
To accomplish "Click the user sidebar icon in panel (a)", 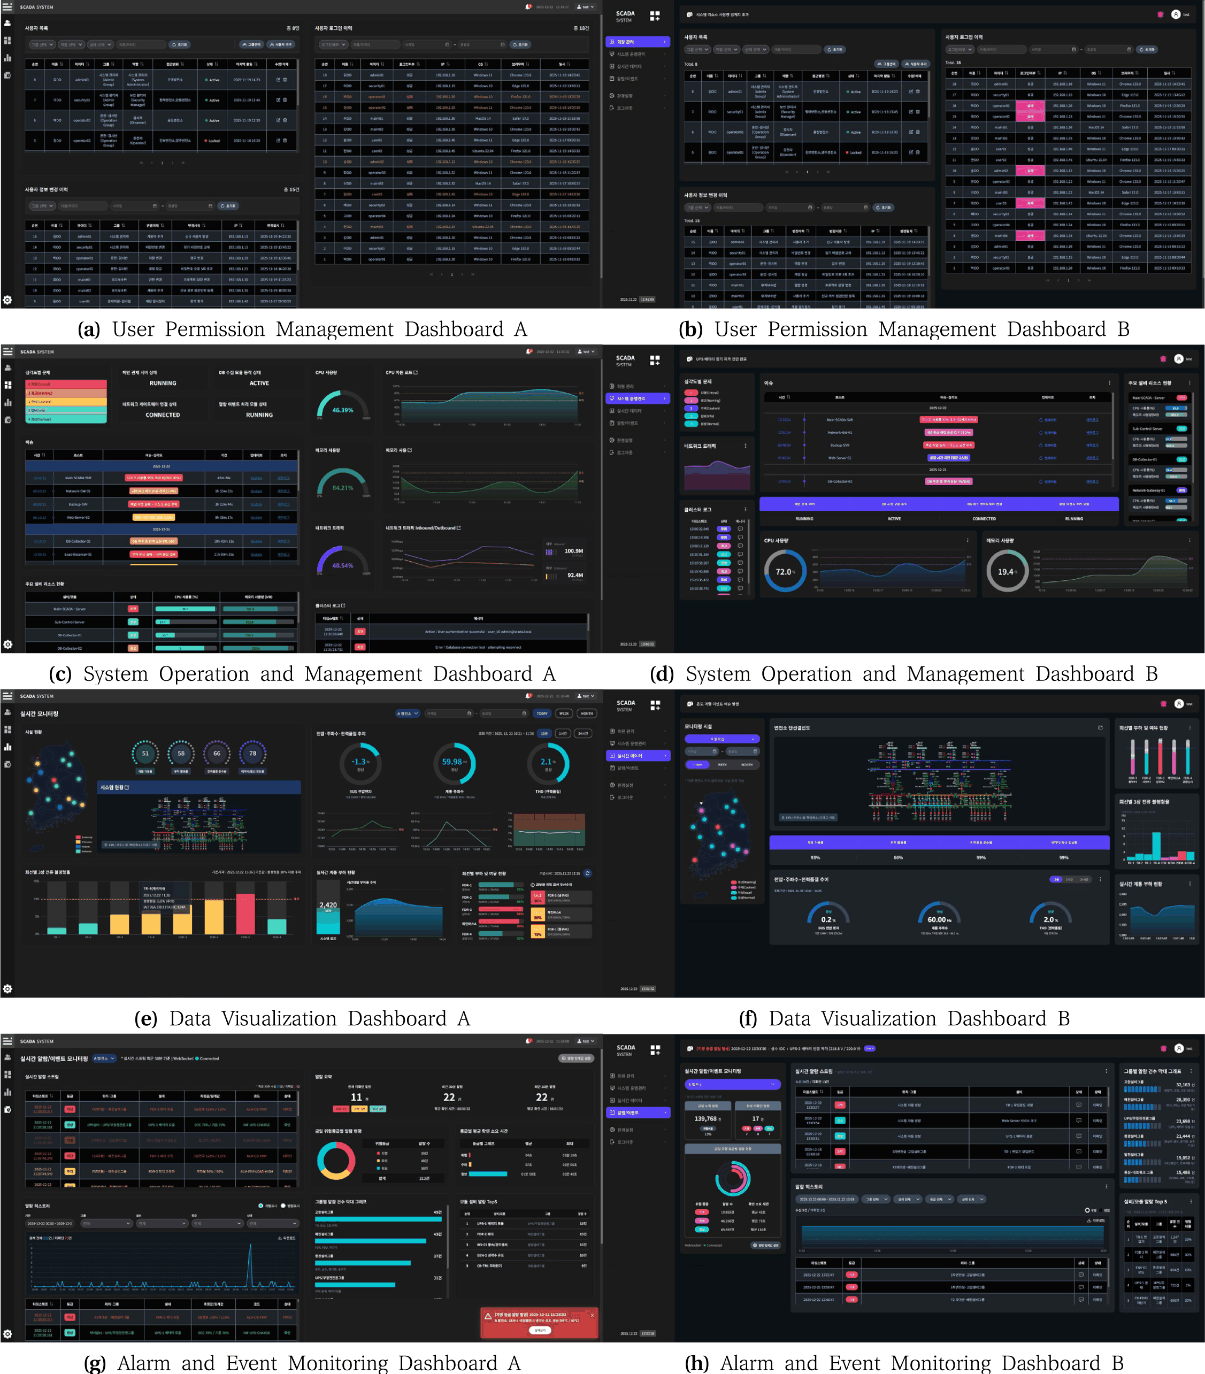I will pyautogui.click(x=7, y=23).
